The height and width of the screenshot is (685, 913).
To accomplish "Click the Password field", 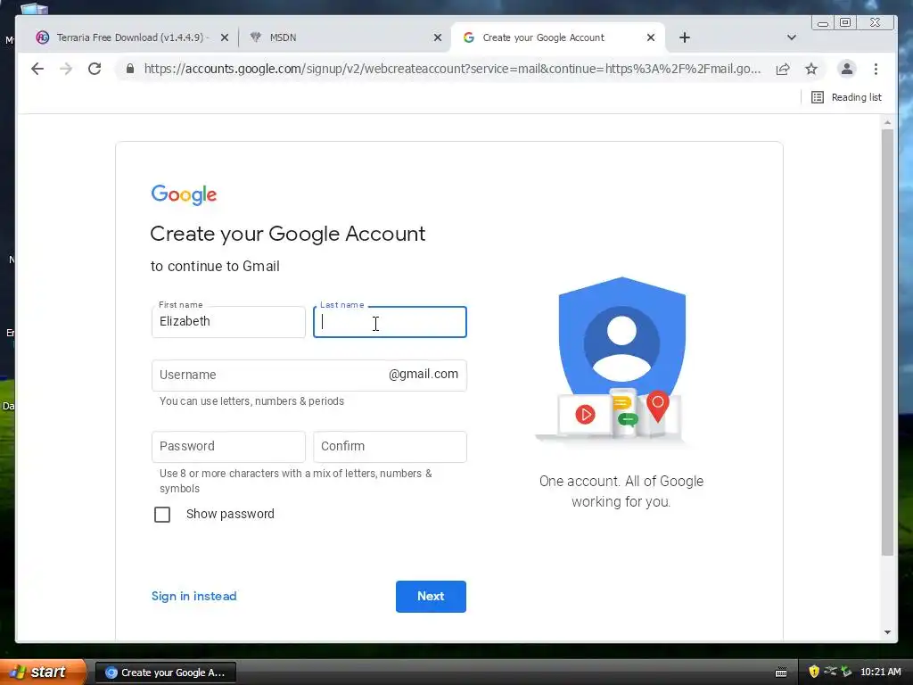I will [228, 447].
